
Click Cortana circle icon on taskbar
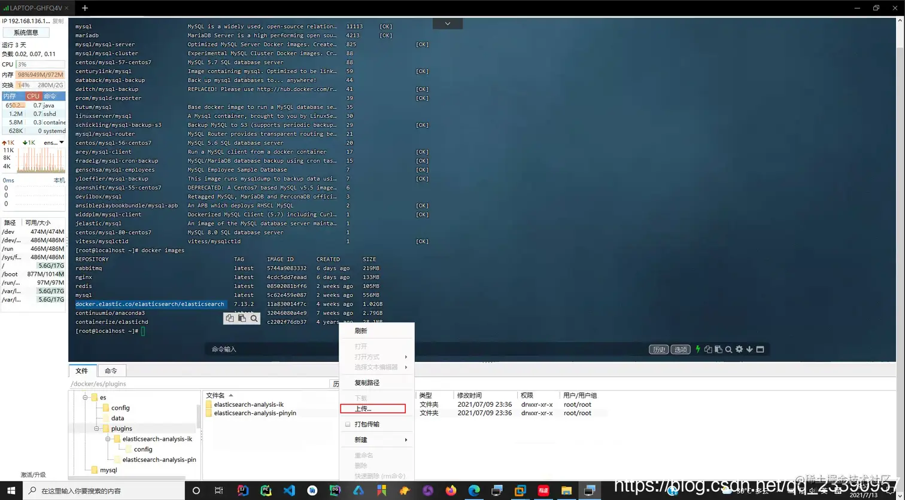click(196, 490)
